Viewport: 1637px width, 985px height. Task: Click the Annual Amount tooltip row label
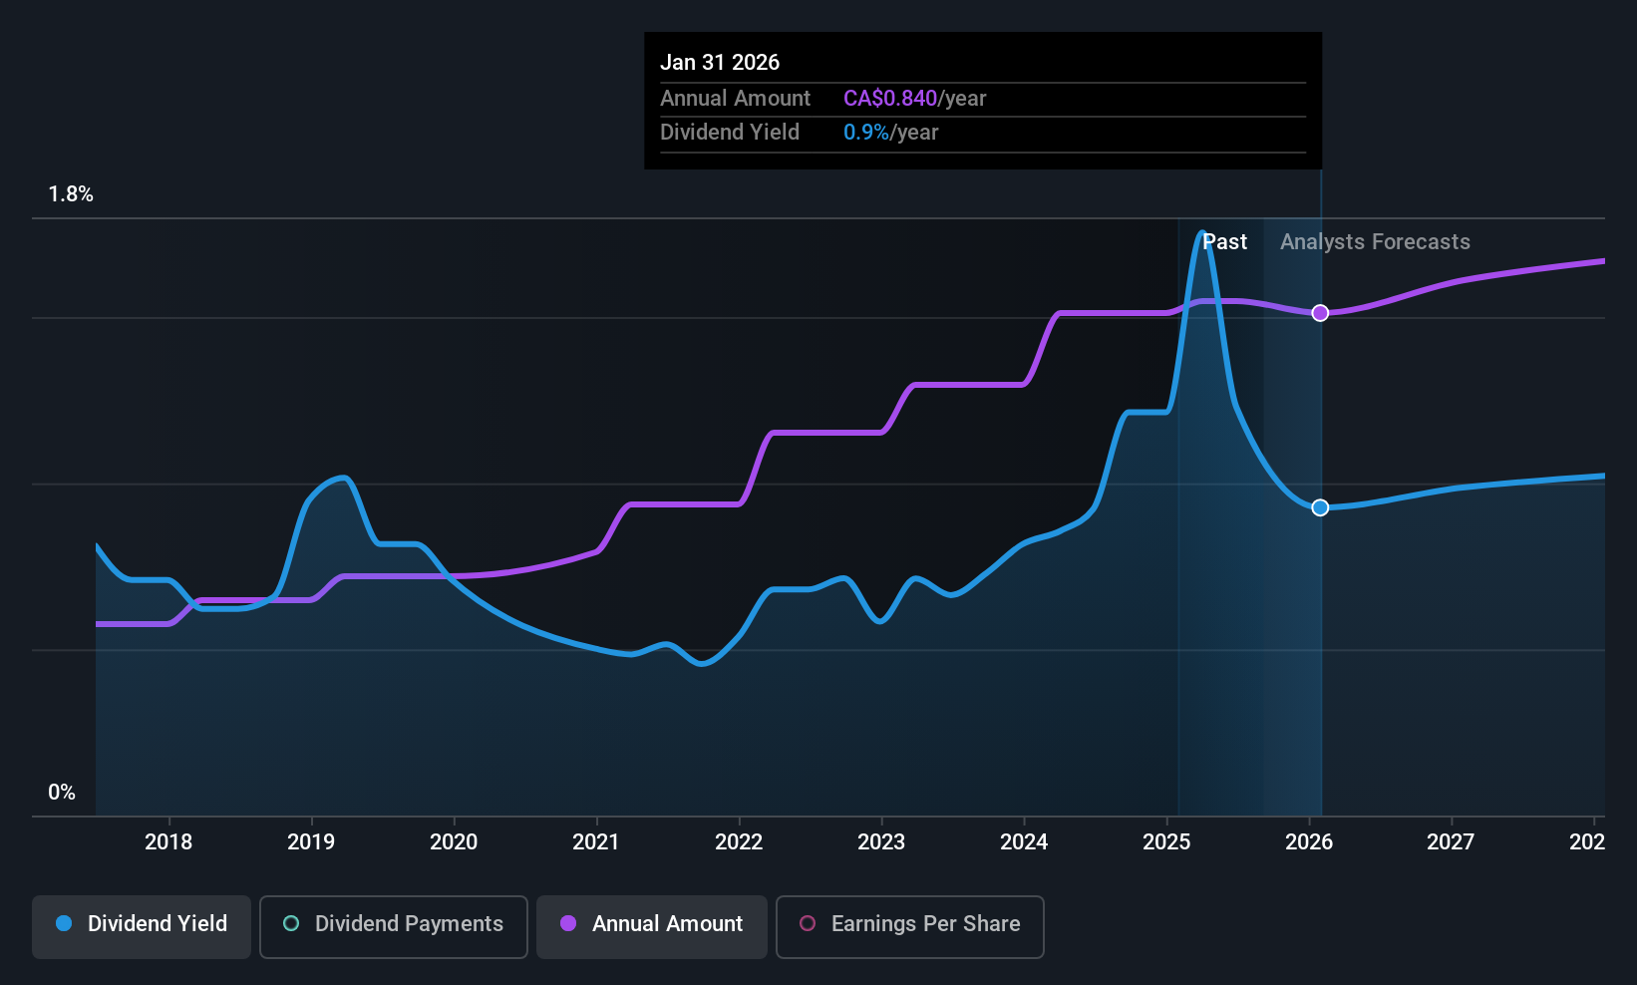[735, 98]
